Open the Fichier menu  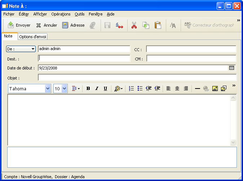9,14
